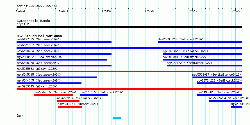Click the blue bar under nsv6505045
250x125 pixels.
[57, 77]
